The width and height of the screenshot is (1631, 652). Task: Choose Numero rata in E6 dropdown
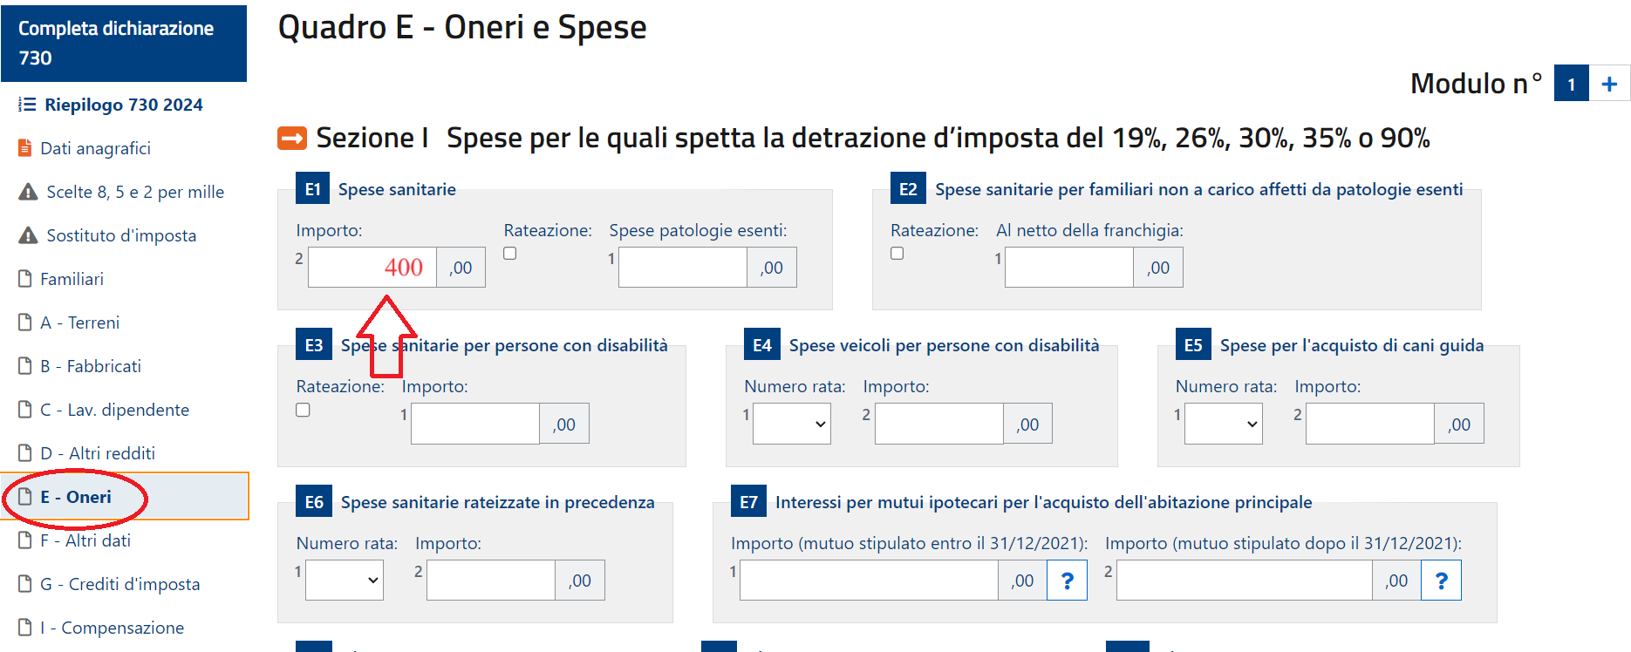tap(345, 581)
